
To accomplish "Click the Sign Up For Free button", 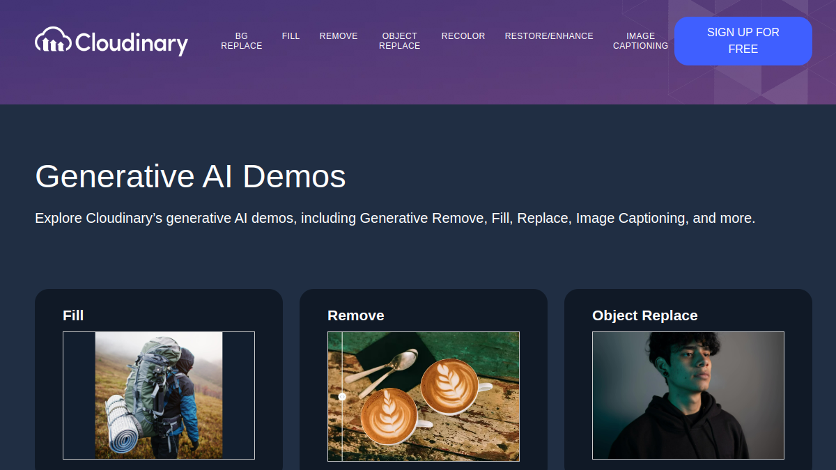I will [x=743, y=41].
